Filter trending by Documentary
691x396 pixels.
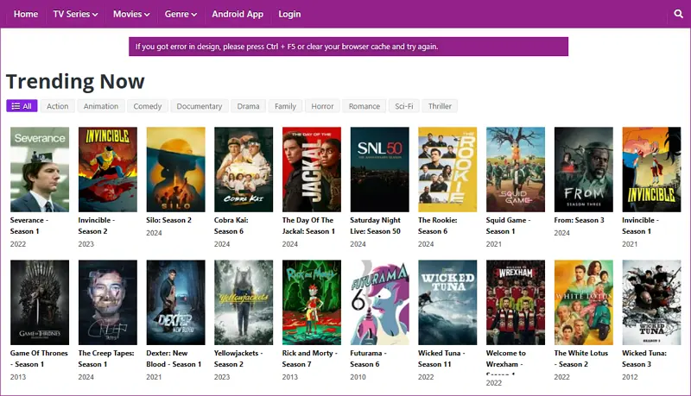[x=200, y=106]
